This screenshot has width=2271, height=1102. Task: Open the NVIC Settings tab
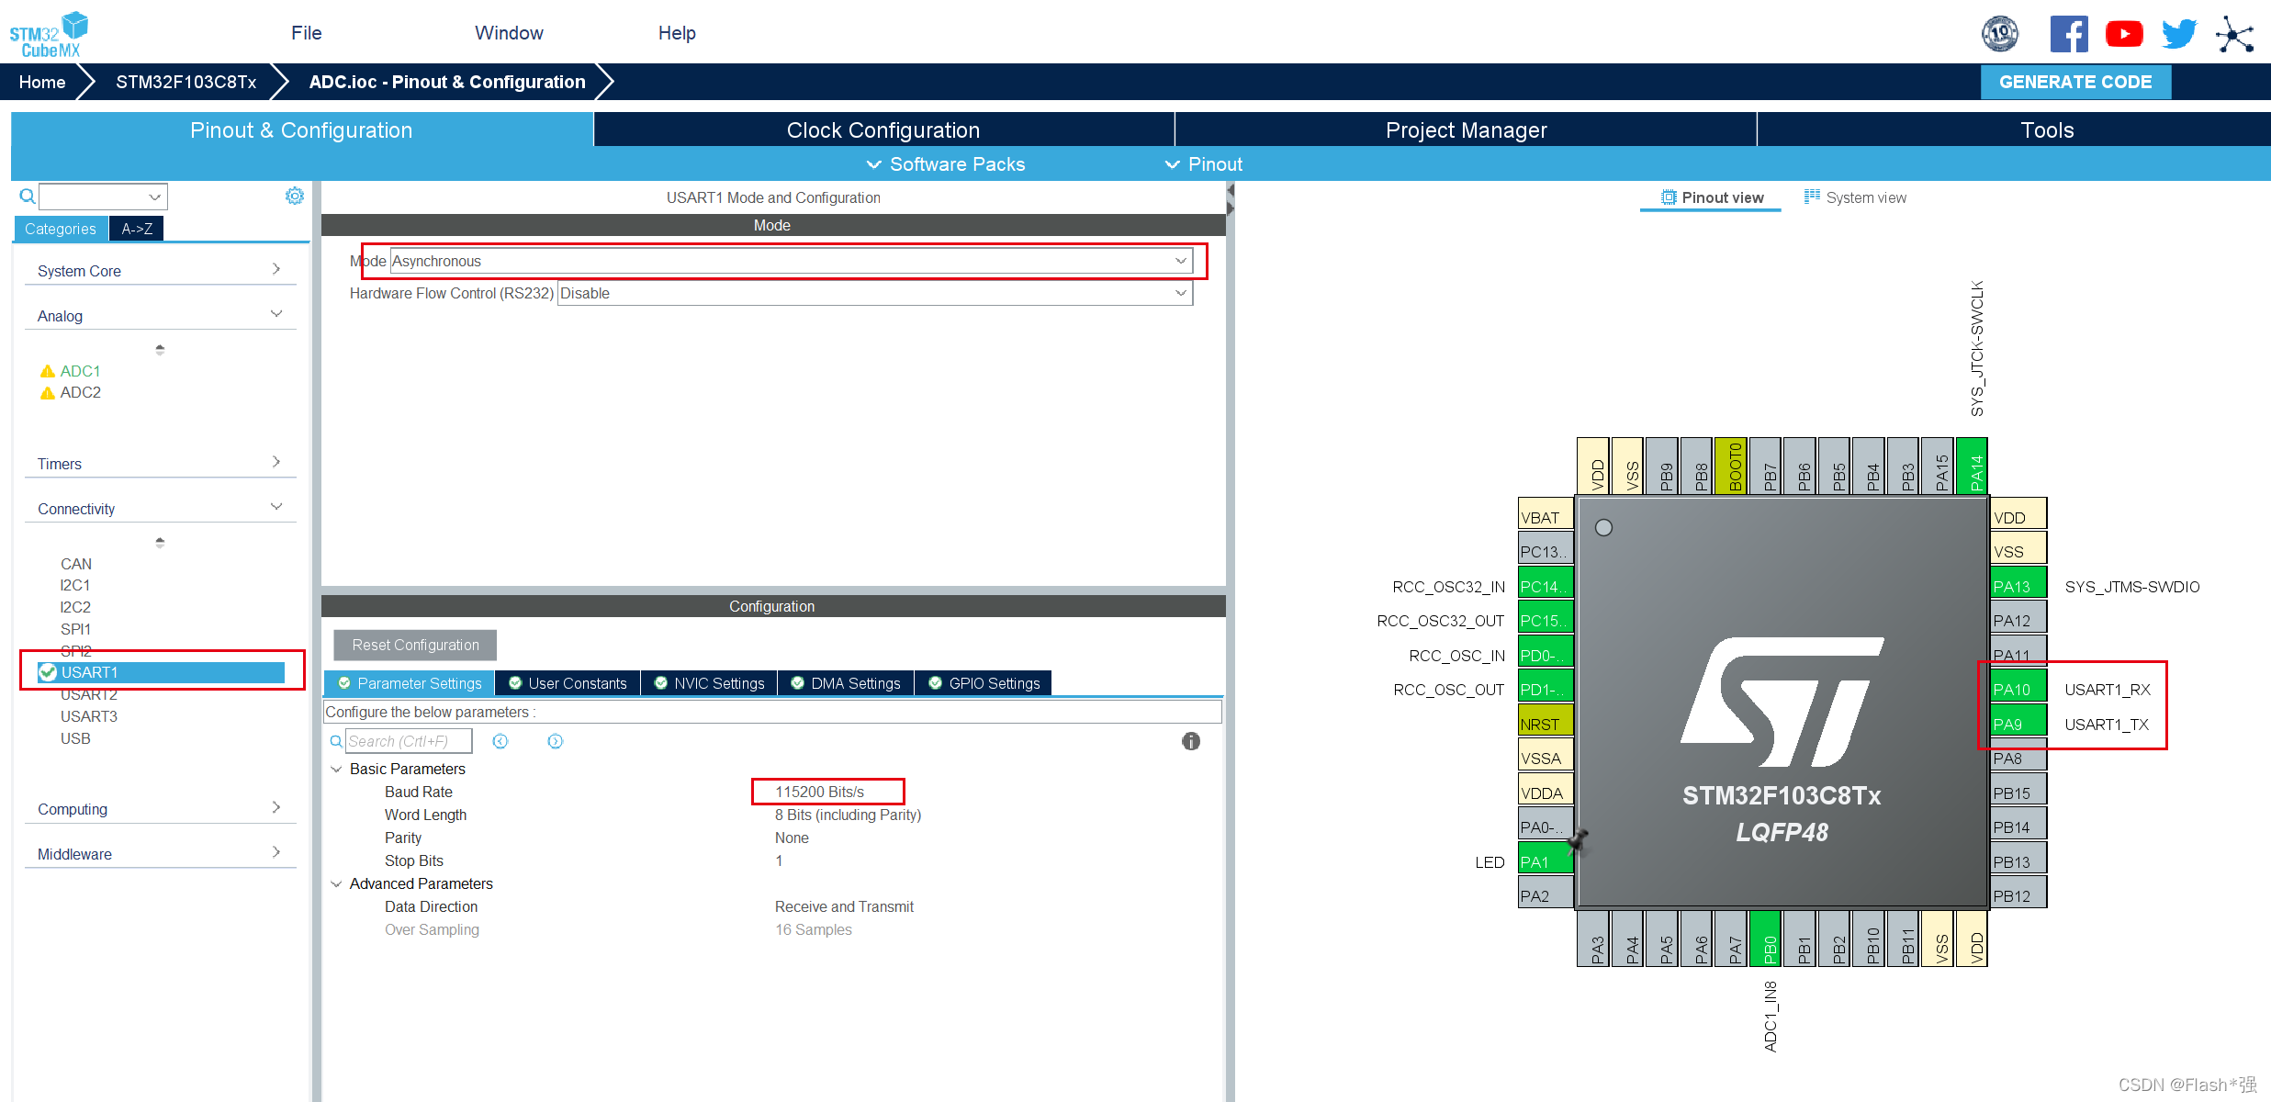click(709, 683)
